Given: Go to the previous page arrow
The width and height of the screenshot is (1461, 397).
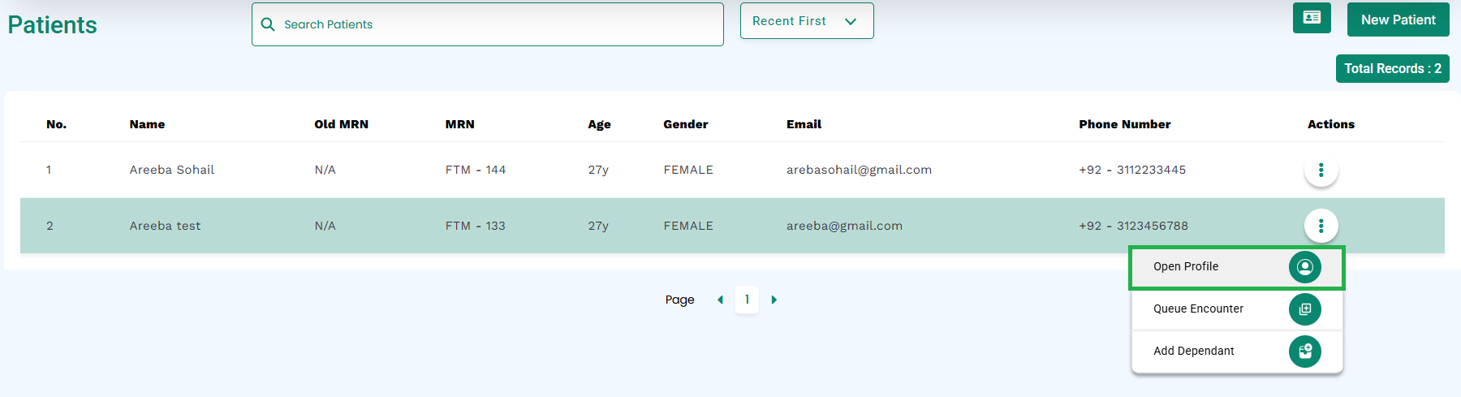Looking at the screenshot, I should click(x=720, y=300).
